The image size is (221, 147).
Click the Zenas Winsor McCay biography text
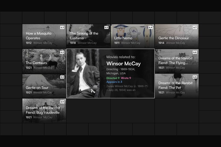coord(127,88)
